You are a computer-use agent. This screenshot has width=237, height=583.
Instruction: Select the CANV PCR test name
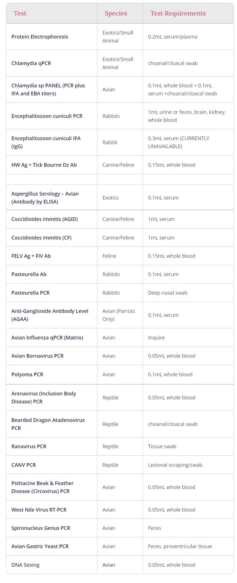23,465
